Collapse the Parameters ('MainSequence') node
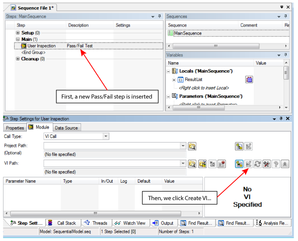Viewport: 298px width, 241px height. [169, 97]
